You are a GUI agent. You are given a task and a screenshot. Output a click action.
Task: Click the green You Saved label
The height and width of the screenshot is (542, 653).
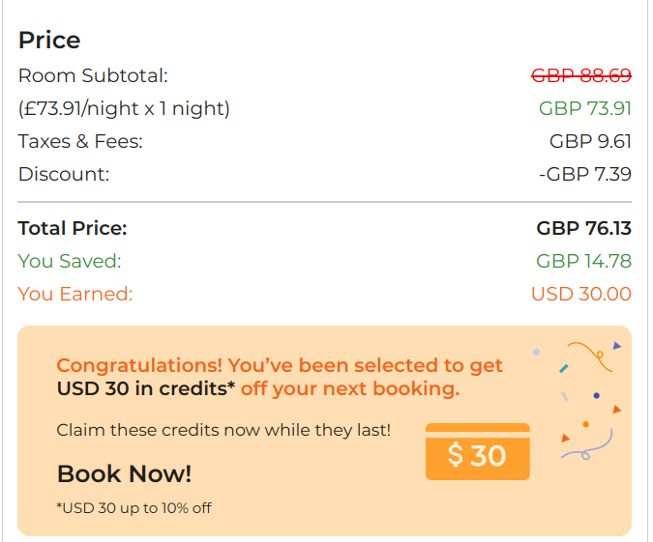coord(70,261)
